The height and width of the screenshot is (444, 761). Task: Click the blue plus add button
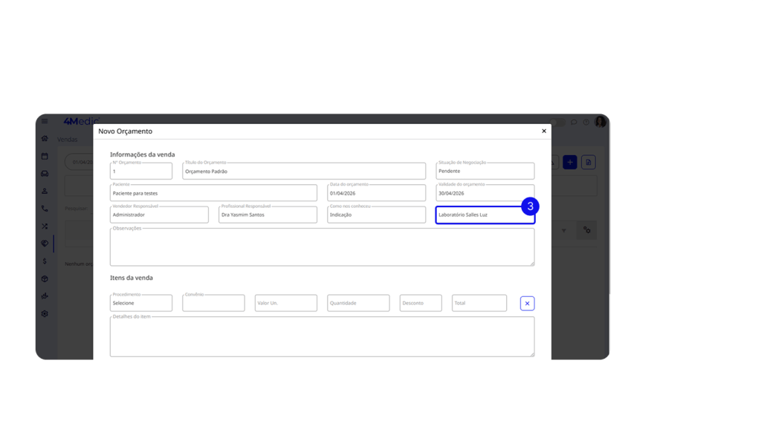[x=570, y=162]
